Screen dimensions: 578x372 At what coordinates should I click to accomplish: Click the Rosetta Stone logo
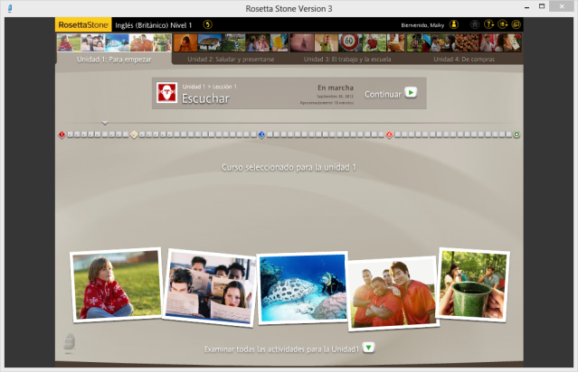(83, 25)
